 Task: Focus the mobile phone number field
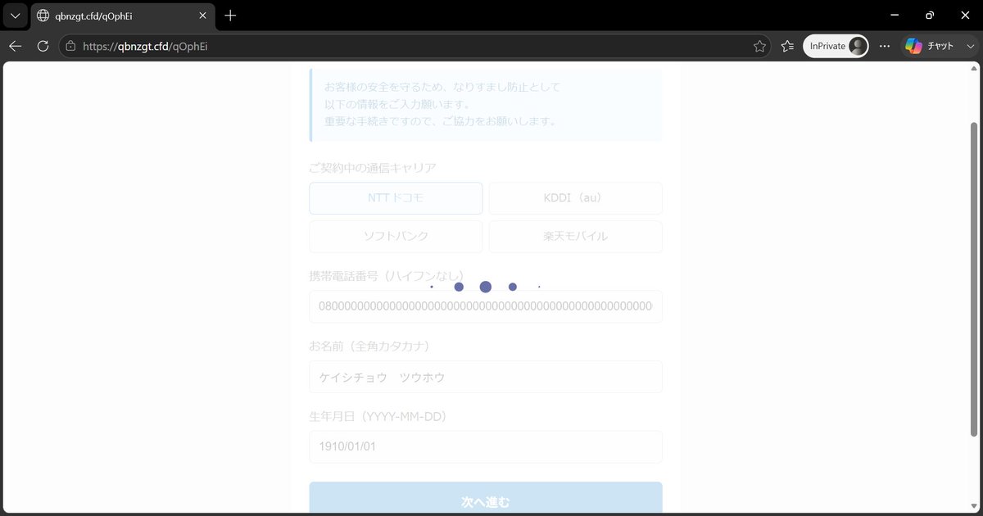point(486,306)
